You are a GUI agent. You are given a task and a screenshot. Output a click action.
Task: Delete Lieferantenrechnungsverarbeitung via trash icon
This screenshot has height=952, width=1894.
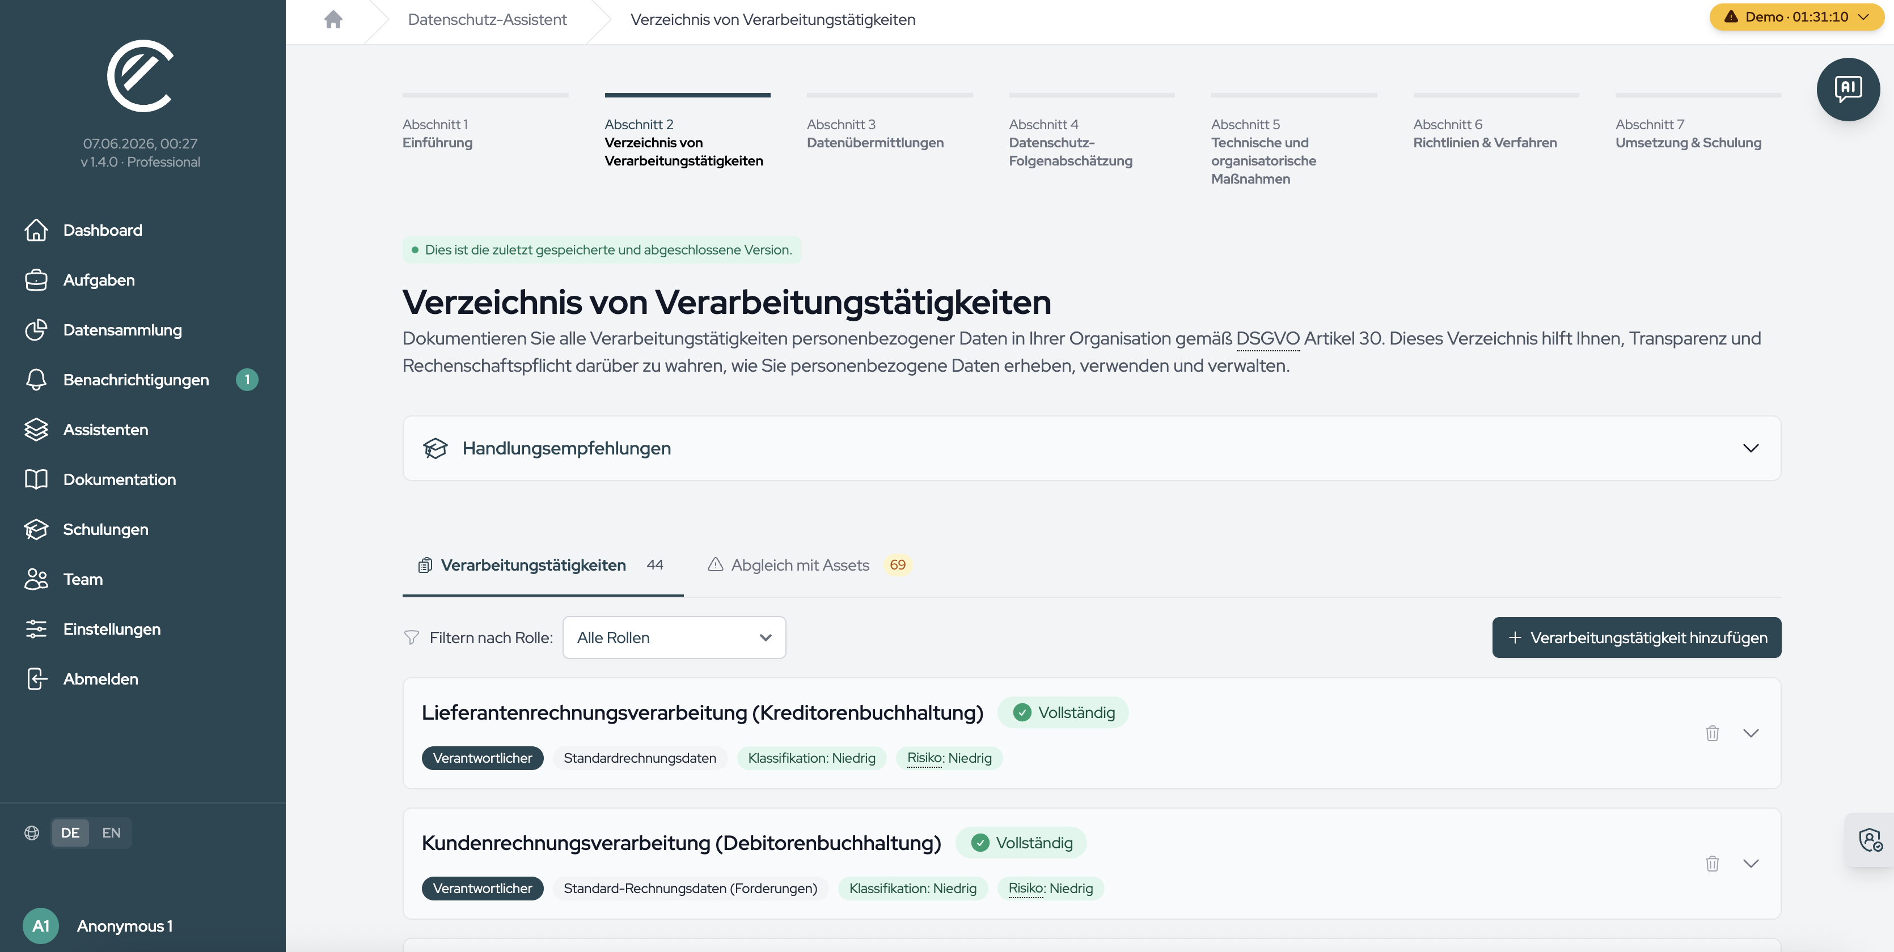[1713, 733]
